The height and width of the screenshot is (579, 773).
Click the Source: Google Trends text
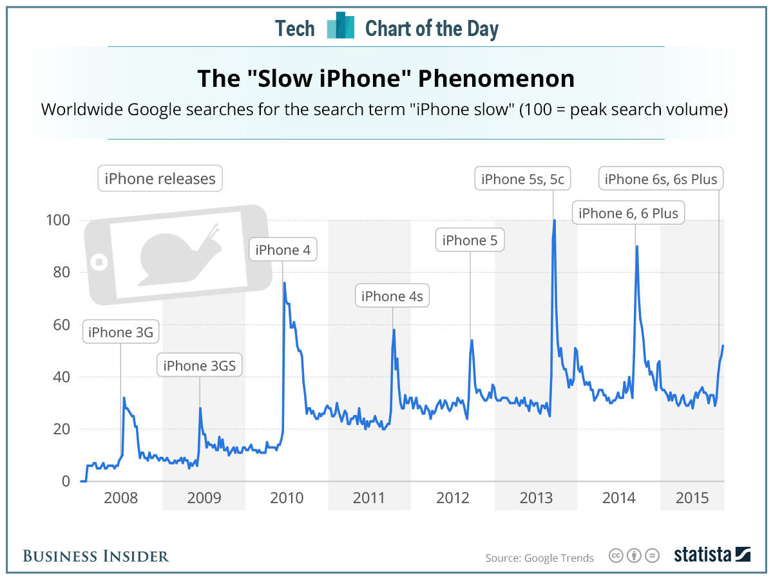540,558
